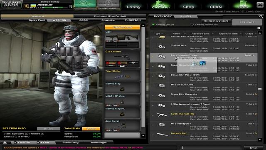The width and height of the screenshot is (266, 150).
Task: Select the Combat Dice gear icon
Action: click(x=162, y=47)
